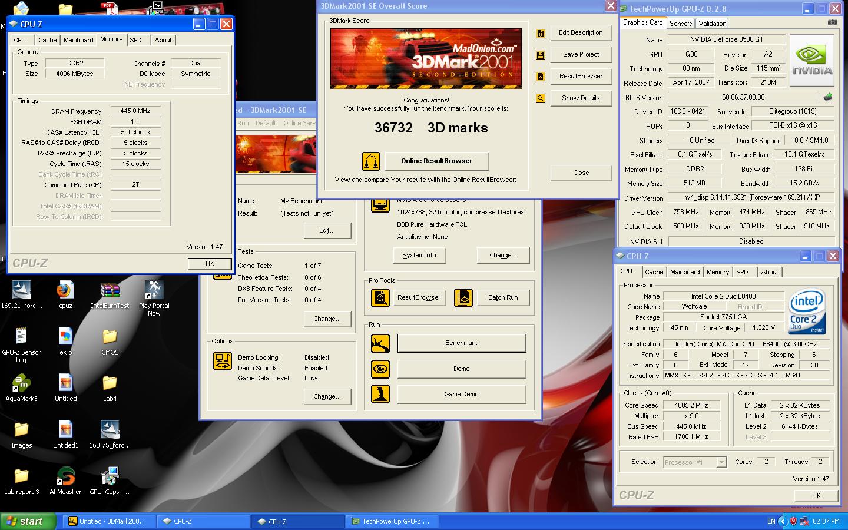Select the IntelBurnTest desktop icon

(110, 294)
